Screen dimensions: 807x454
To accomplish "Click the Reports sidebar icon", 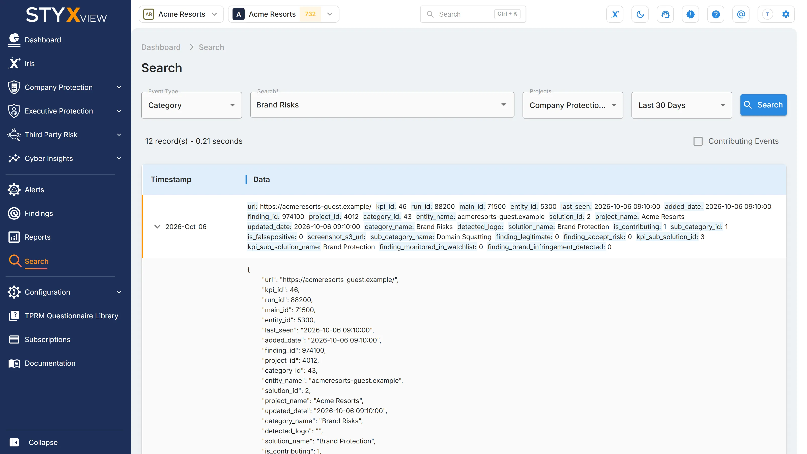I will click(14, 237).
